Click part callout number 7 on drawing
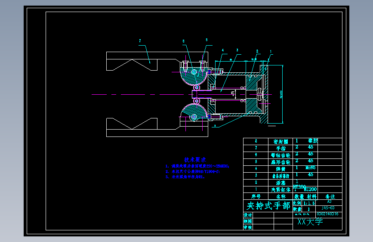Image resolution: width=373 pixels, height=242 pixels. (x=140, y=41)
